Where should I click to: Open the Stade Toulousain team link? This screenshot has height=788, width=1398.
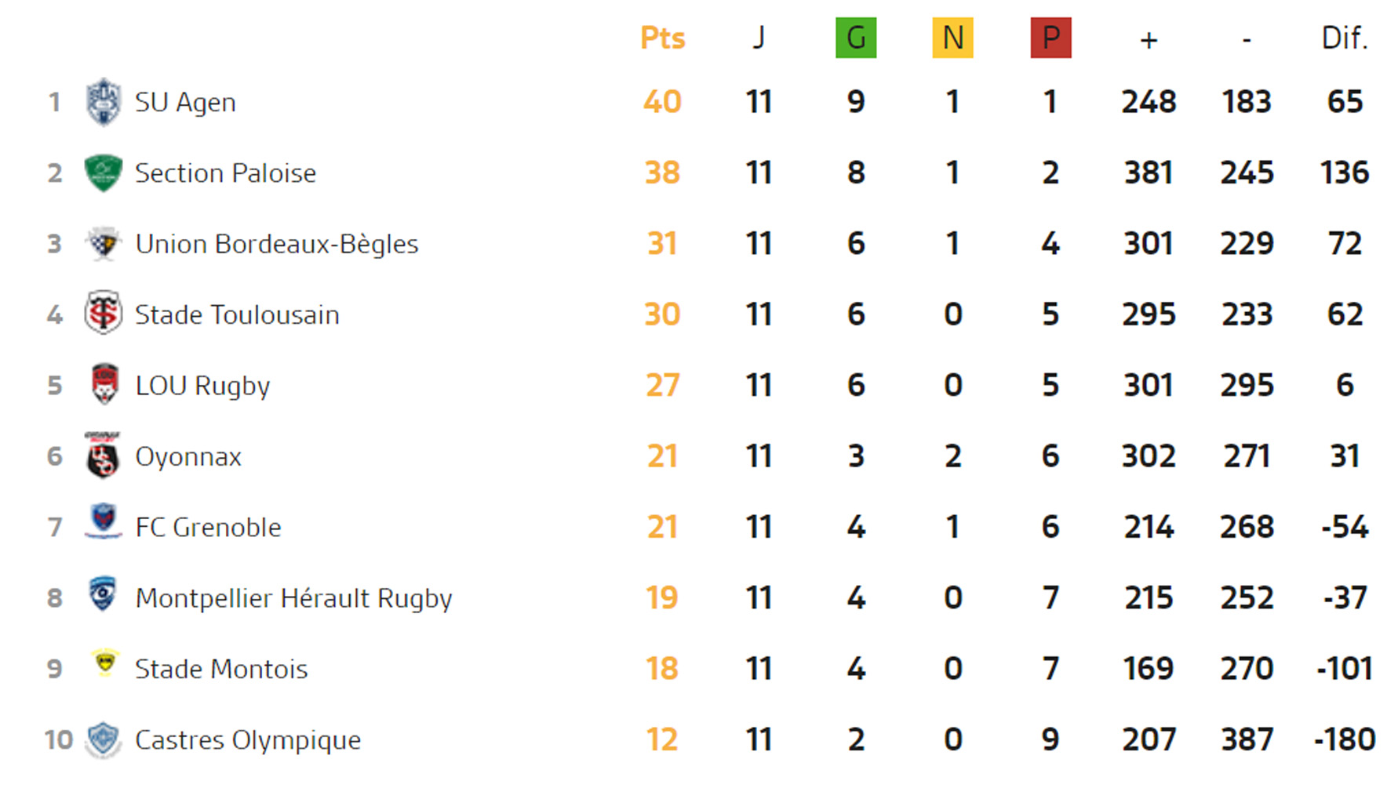[x=237, y=315]
